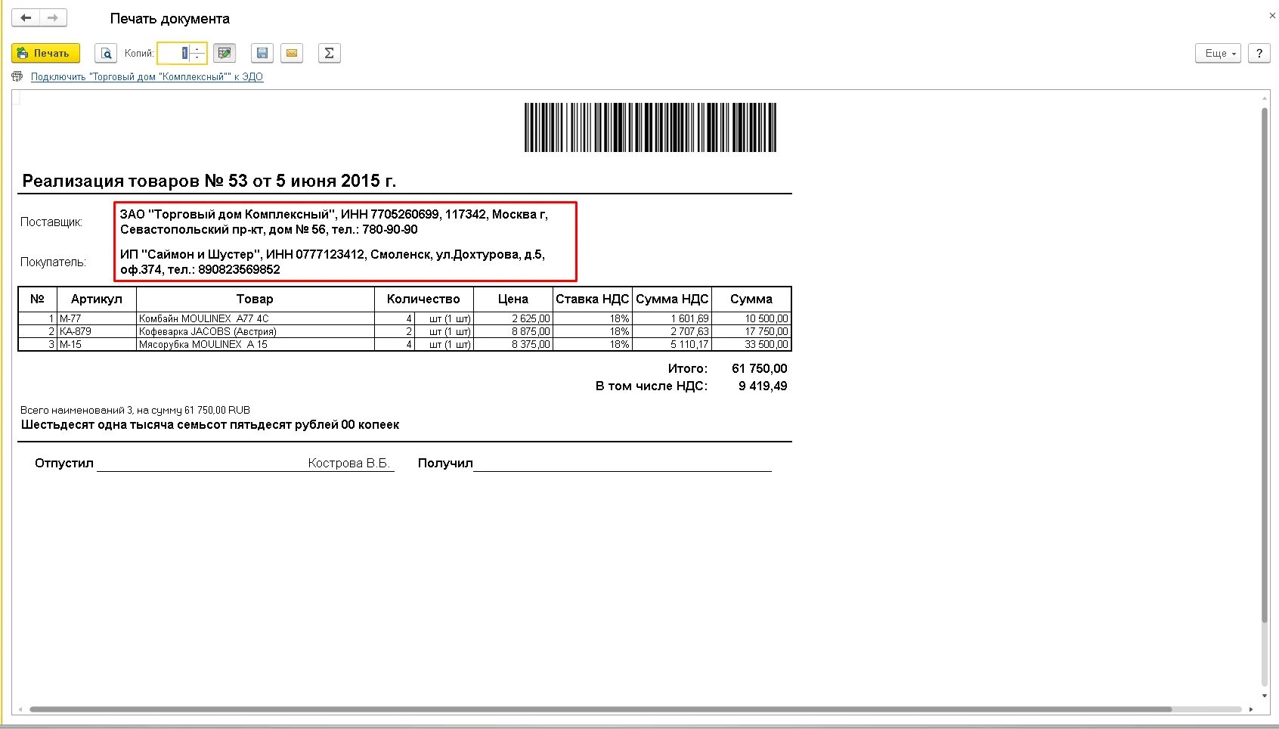1279x729 pixels.
Task: Save the document with diskette icon
Action: (262, 53)
